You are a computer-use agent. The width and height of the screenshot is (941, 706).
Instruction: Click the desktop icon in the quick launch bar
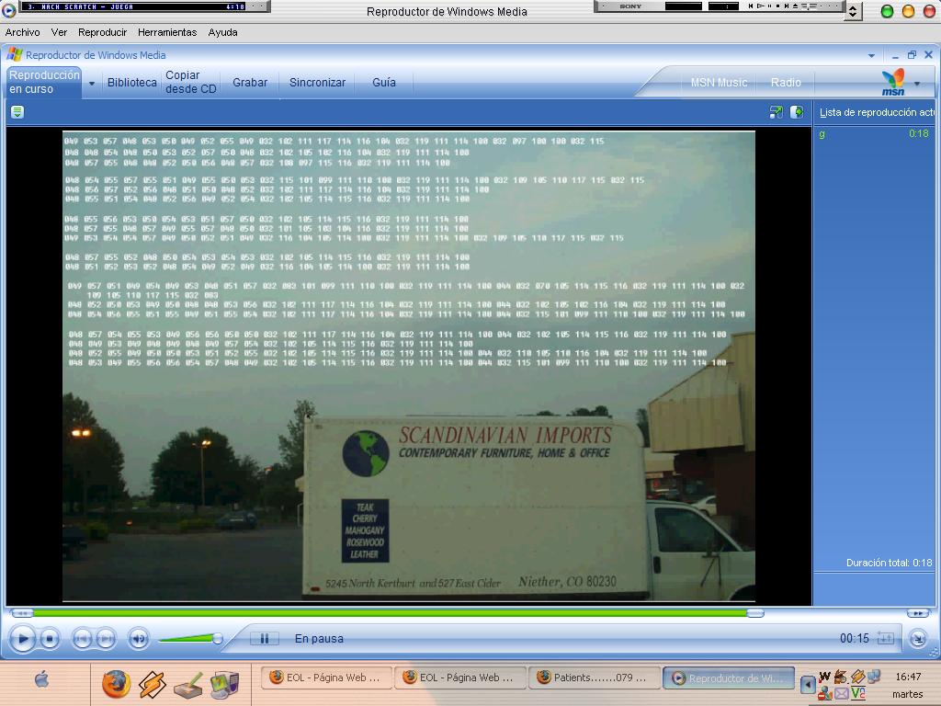188,684
